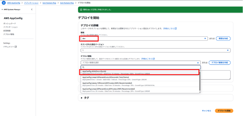Click the キャンセル link
Screen dimensions: 243x116
point(207,111)
